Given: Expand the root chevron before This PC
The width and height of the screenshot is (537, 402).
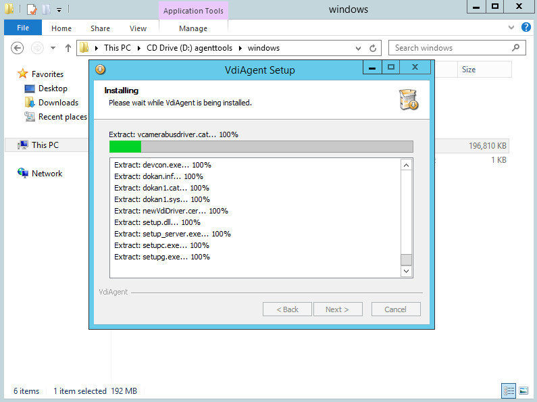Looking at the screenshot, I should 97,48.
